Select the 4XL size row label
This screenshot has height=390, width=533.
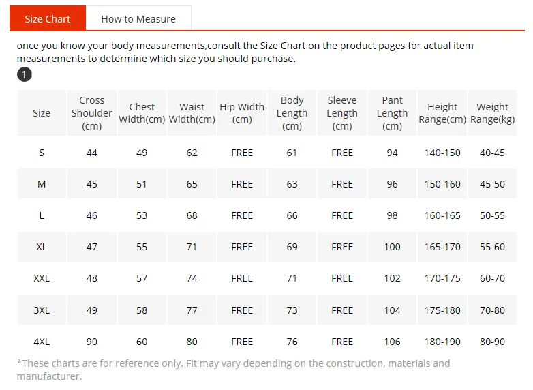point(42,342)
